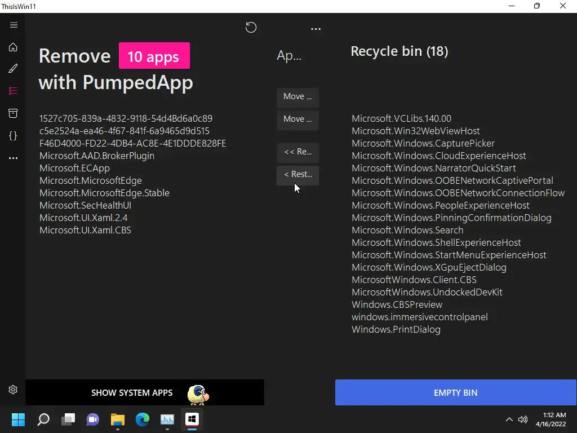Image resolution: width=577 pixels, height=433 pixels.
Task: Select Microsoft.Windows.StartMenuExperienceHost entry
Action: point(449,255)
